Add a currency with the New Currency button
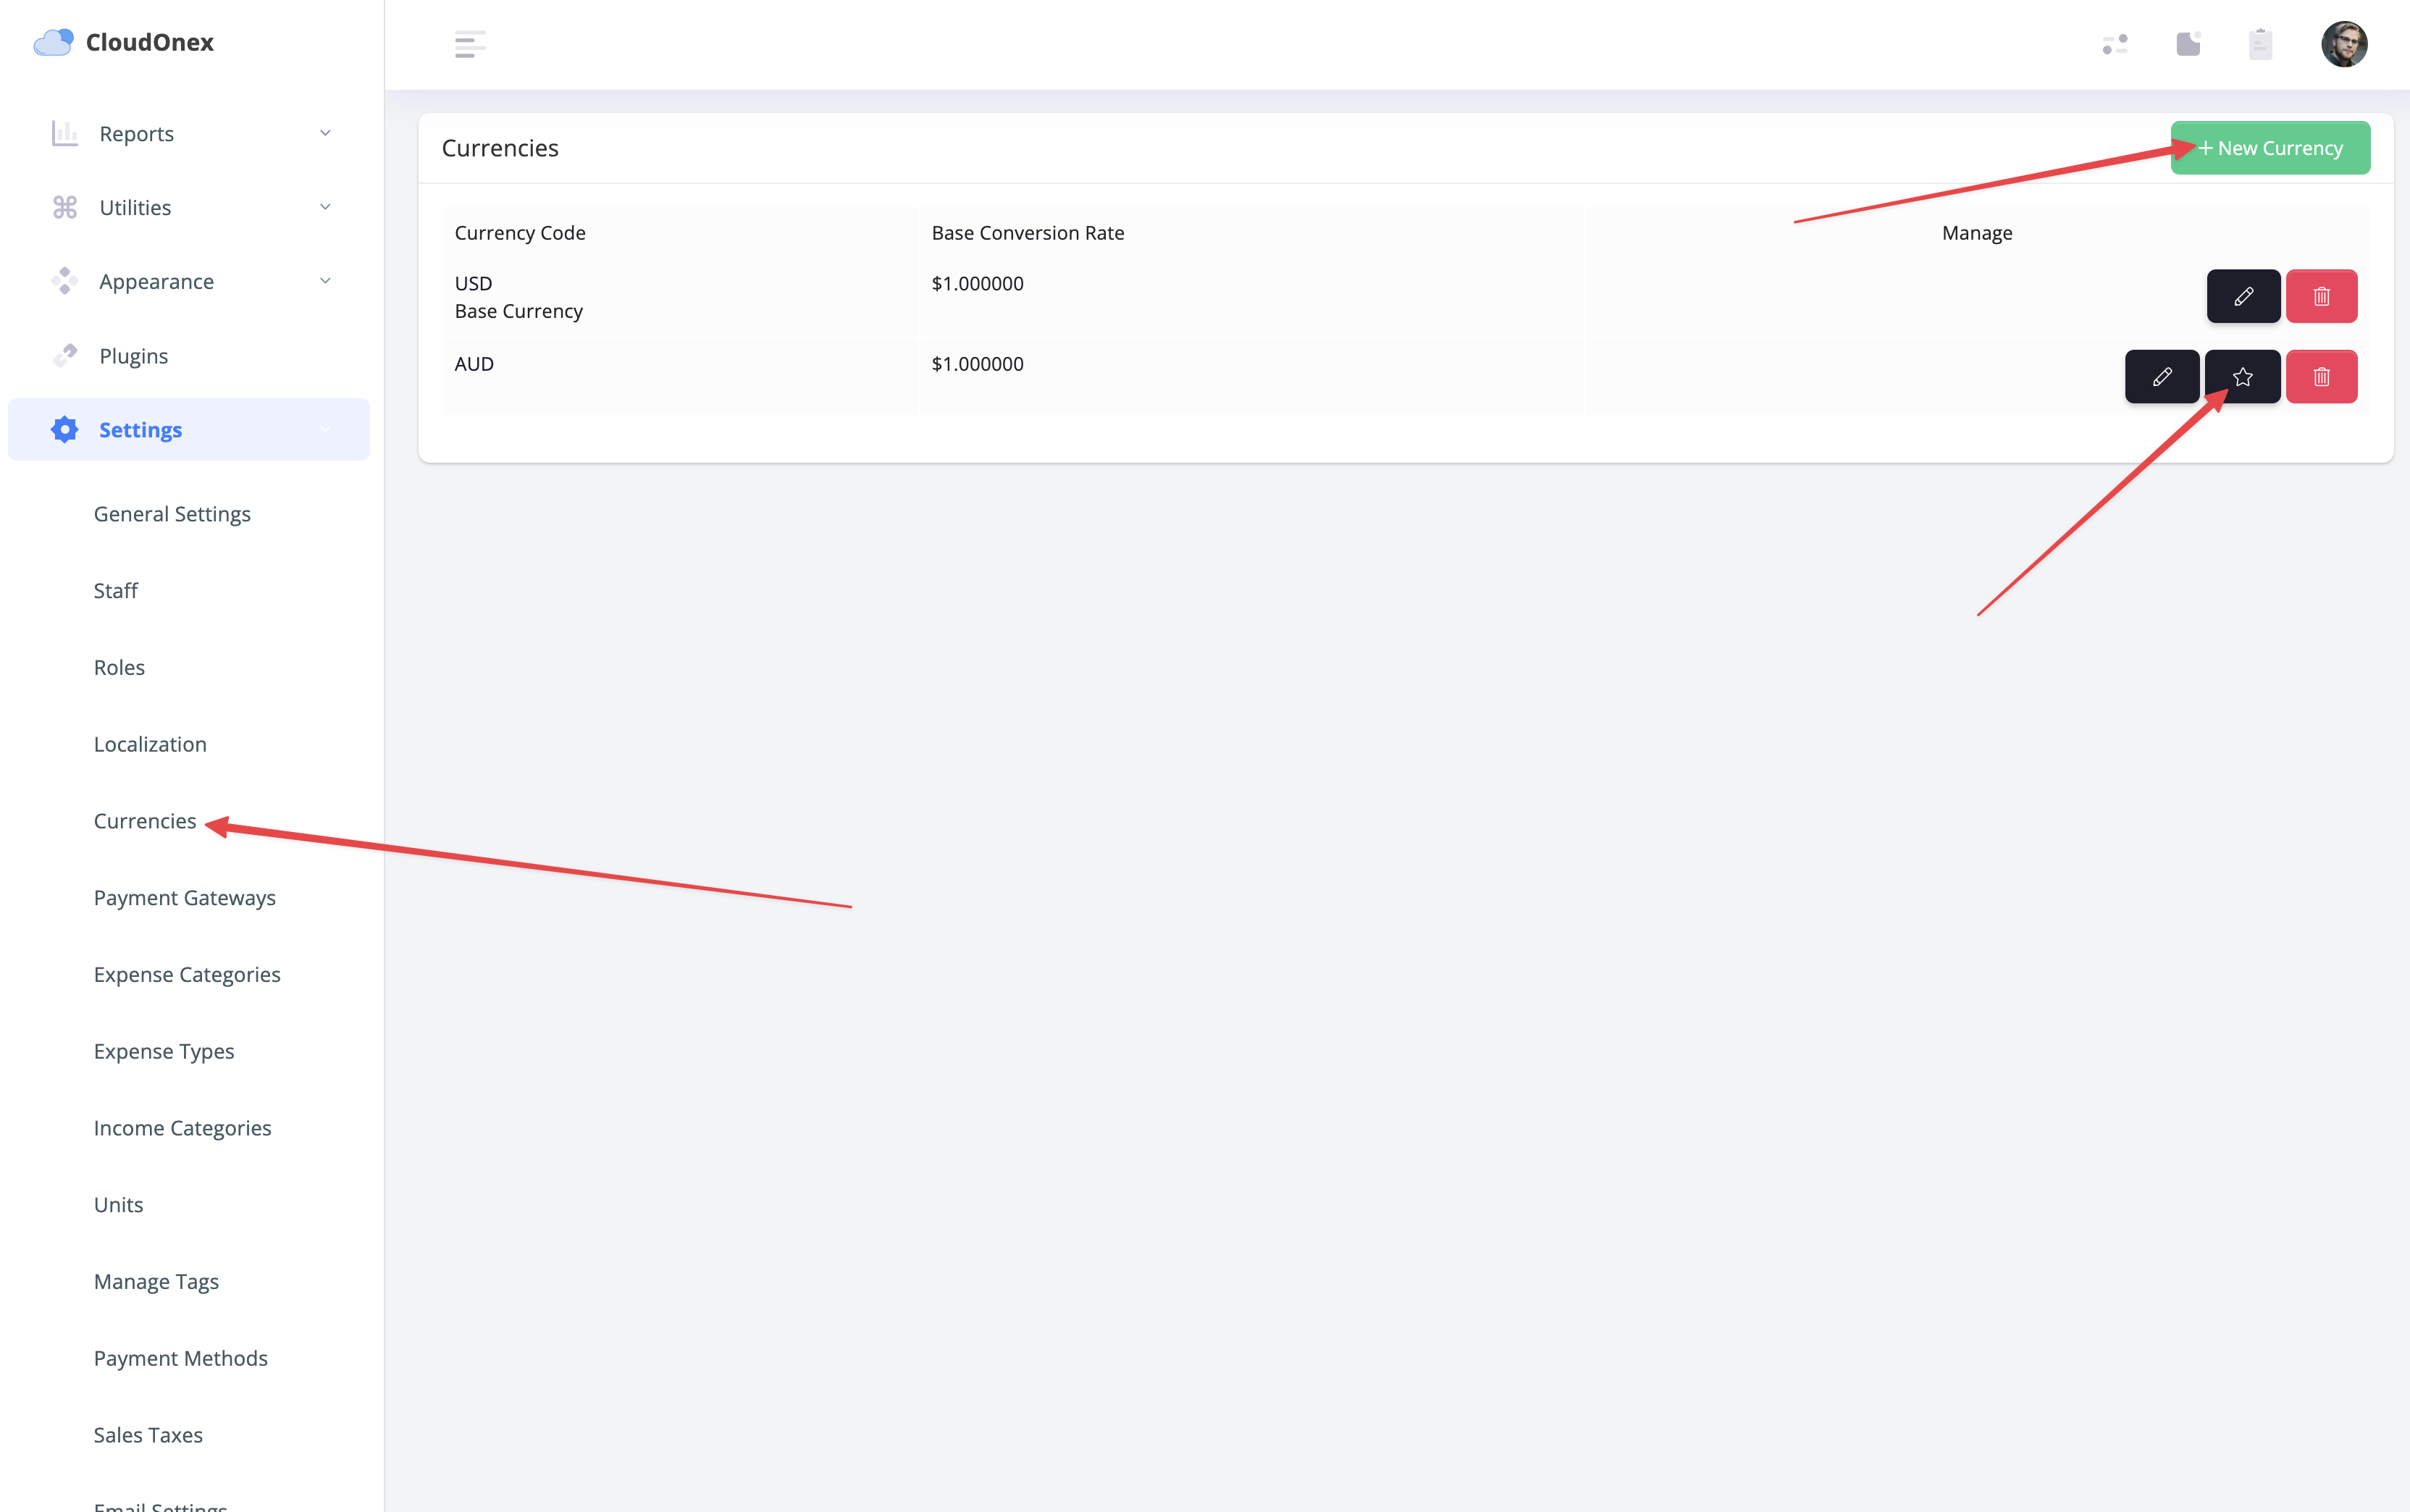 2269,148
